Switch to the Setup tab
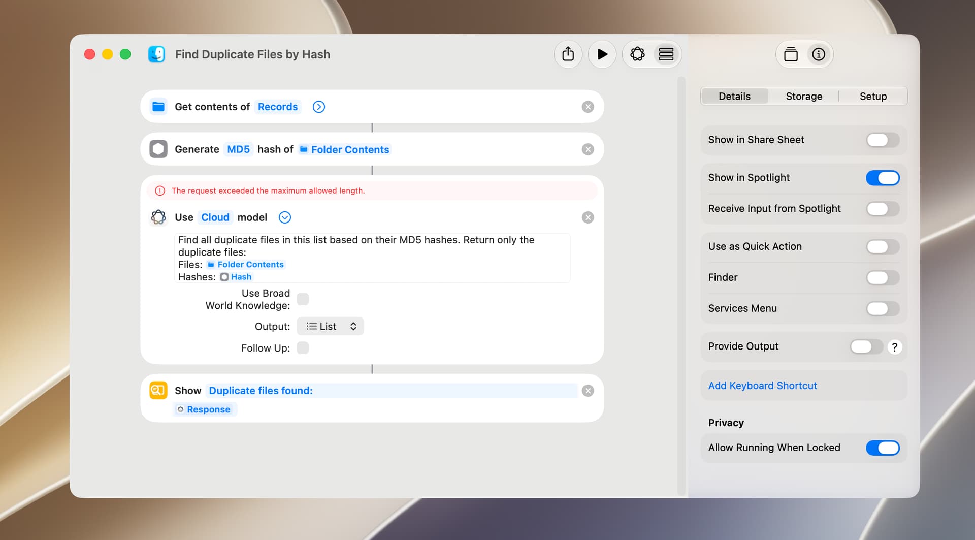The height and width of the screenshot is (540, 975). click(873, 96)
